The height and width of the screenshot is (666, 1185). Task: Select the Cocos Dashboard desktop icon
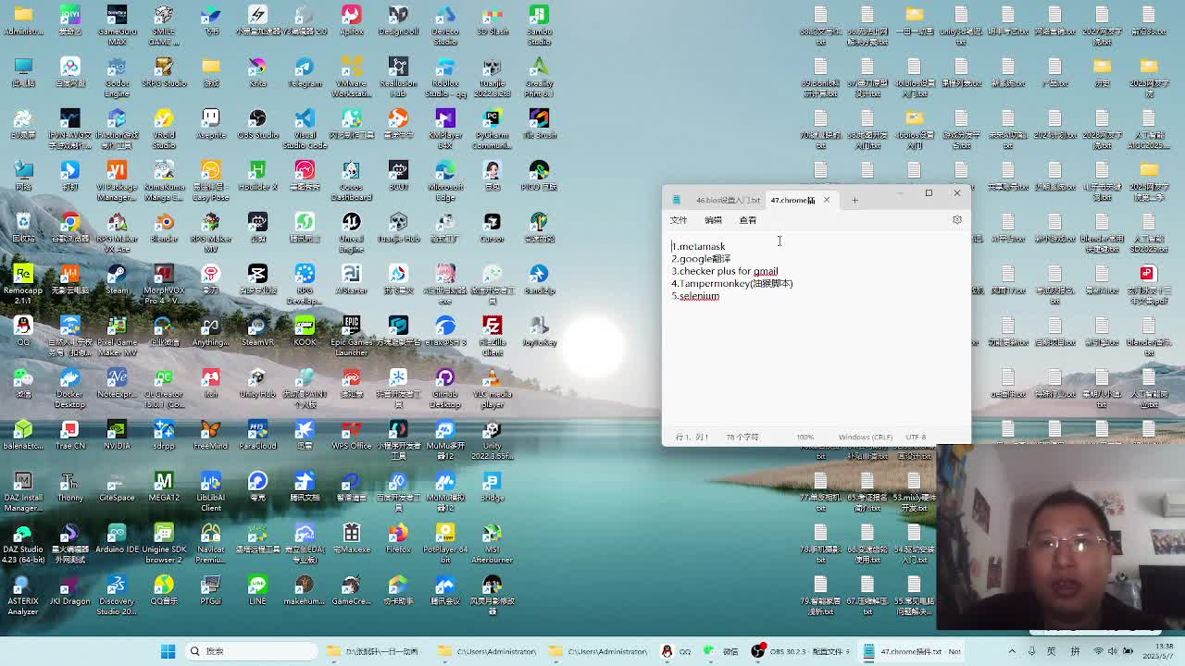(352, 180)
